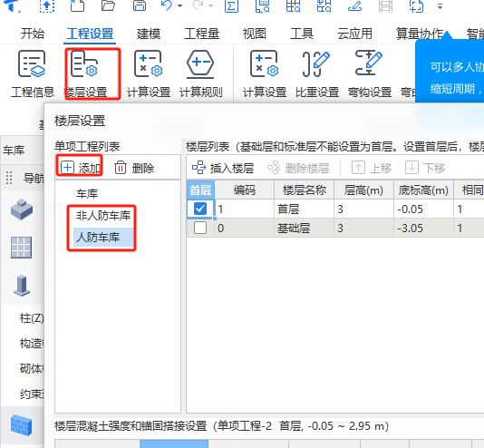Viewport: 484px width, 448px height.
Task: Click bottom elevation cell -3.05
Action: pyautogui.click(x=423, y=229)
